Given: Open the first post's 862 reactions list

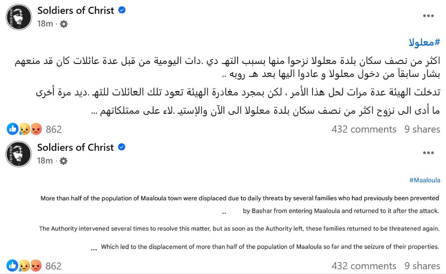Looking at the screenshot, I should click(54, 130).
